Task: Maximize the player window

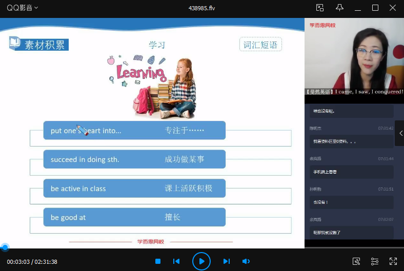Action: [x=375, y=8]
